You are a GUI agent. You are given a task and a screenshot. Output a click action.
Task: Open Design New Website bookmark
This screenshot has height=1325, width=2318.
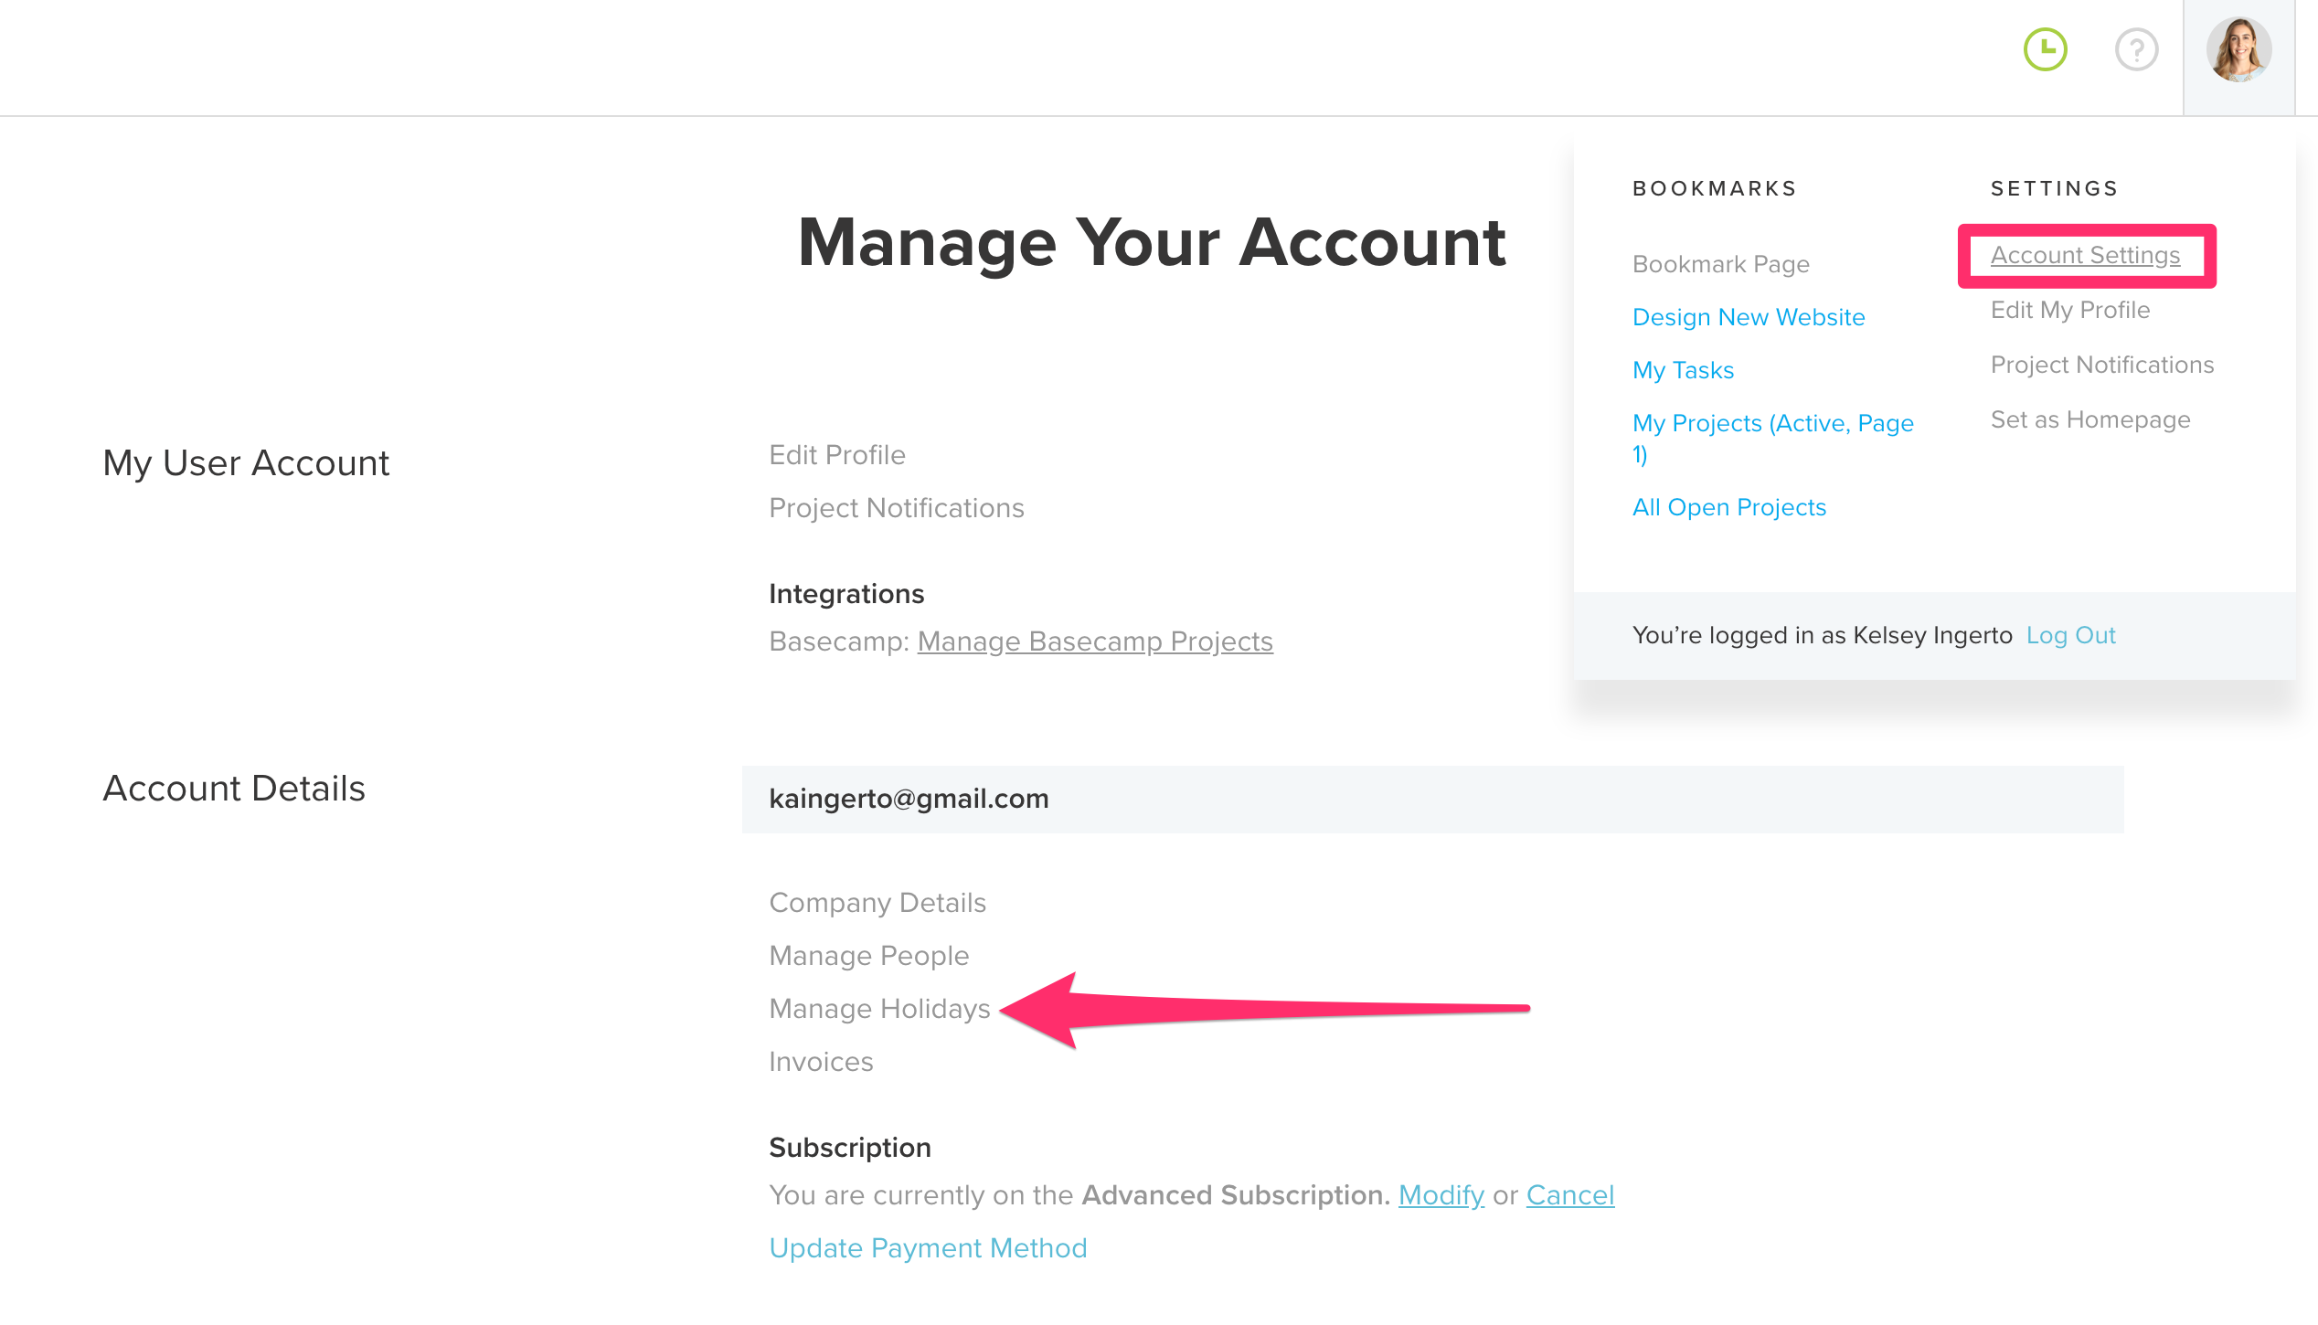coord(1749,316)
